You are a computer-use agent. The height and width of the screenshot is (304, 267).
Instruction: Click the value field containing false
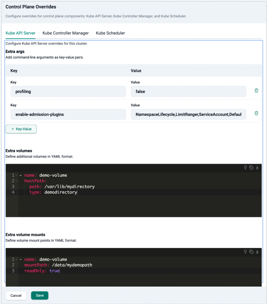tap(188, 91)
